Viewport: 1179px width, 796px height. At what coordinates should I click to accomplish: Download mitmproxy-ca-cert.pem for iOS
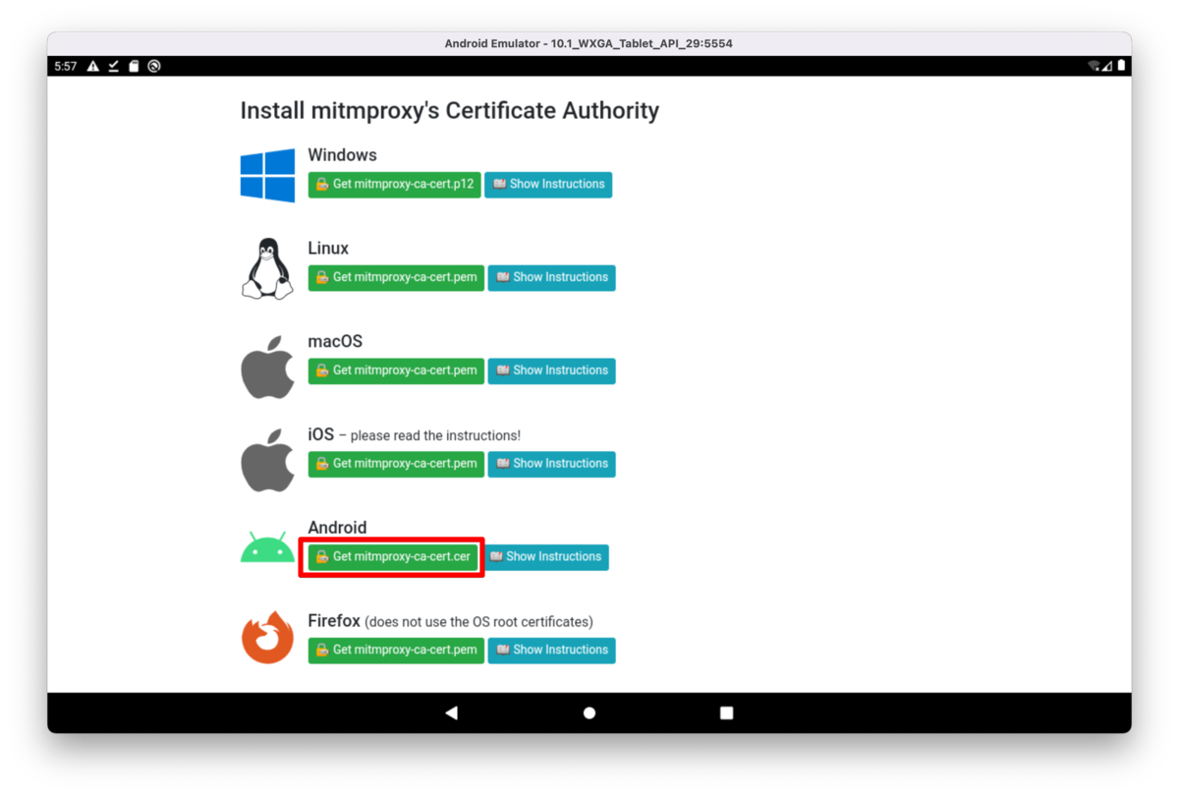pyautogui.click(x=396, y=464)
